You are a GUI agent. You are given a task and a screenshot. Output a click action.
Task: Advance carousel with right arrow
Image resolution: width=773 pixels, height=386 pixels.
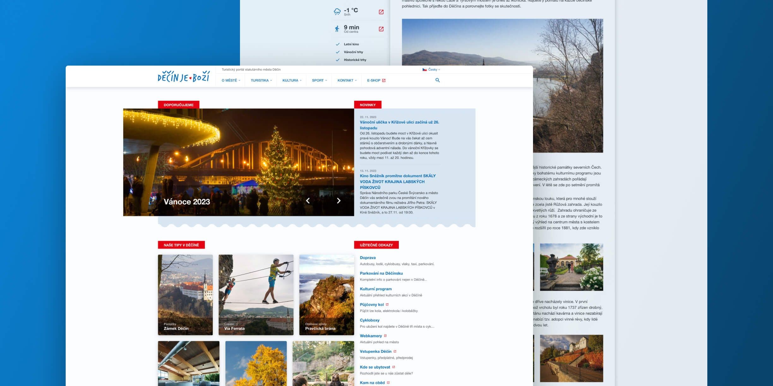[x=339, y=201]
